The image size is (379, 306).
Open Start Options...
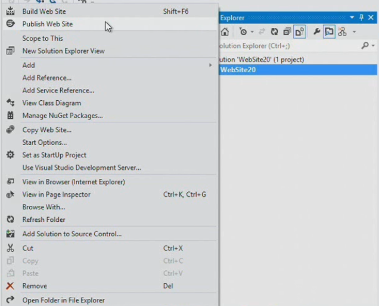point(110,143)
